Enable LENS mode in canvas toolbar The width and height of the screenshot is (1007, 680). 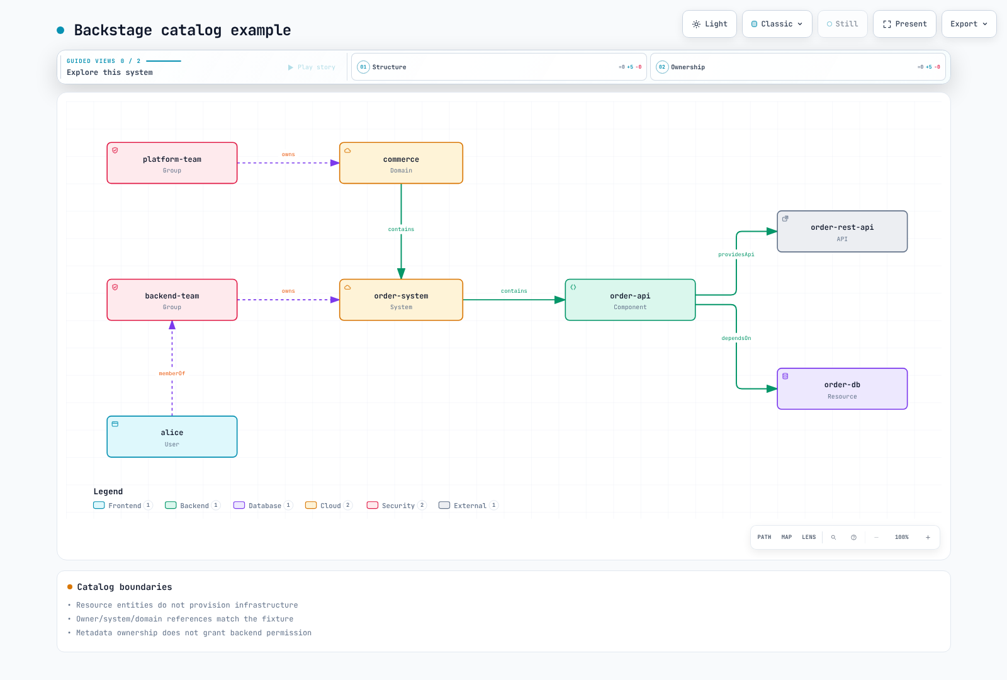809,537
